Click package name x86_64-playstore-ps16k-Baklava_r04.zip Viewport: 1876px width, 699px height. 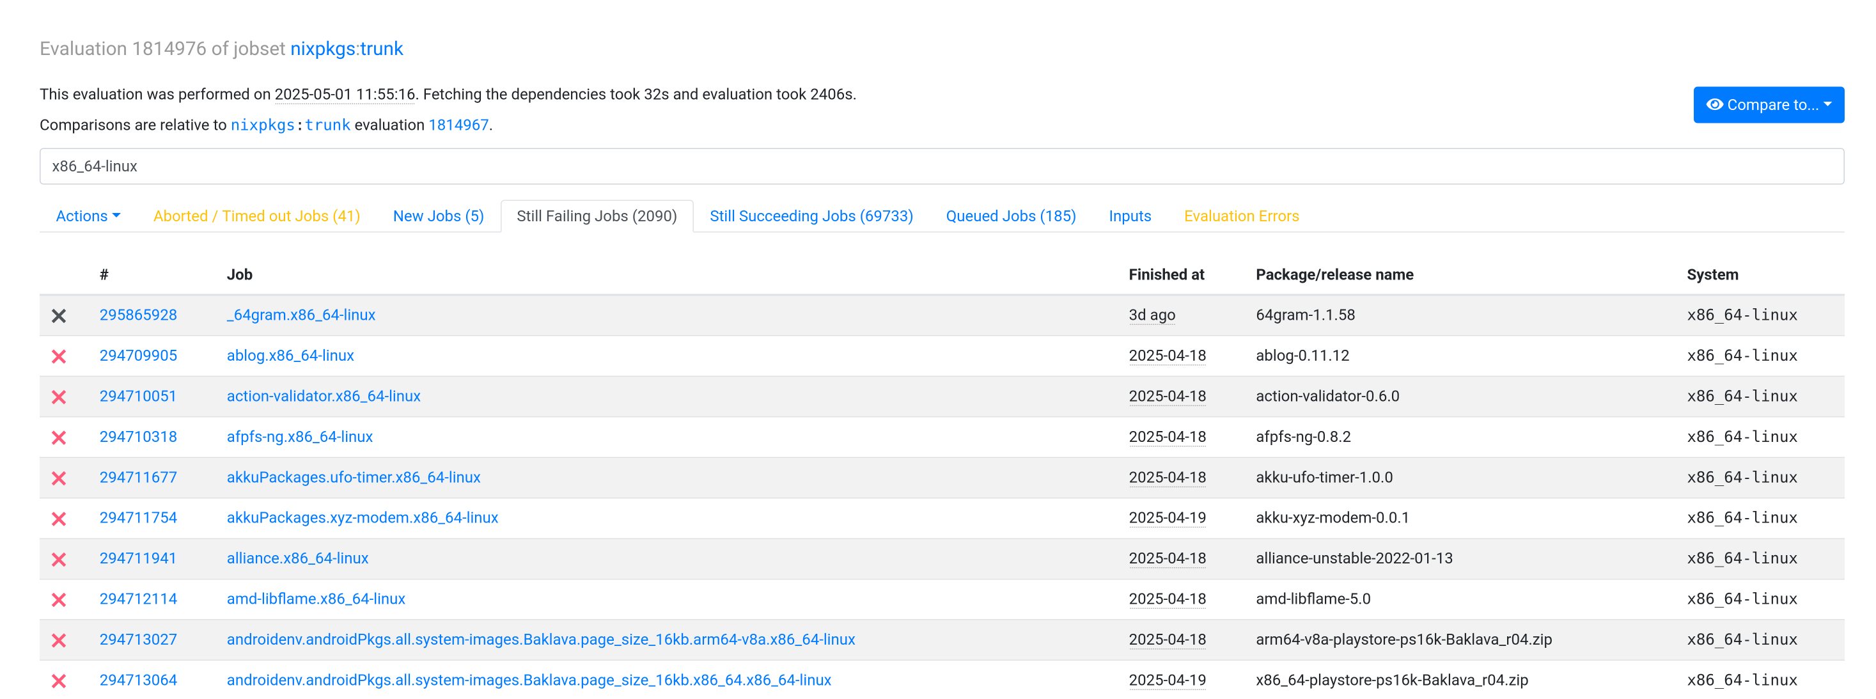point(1392,680)
